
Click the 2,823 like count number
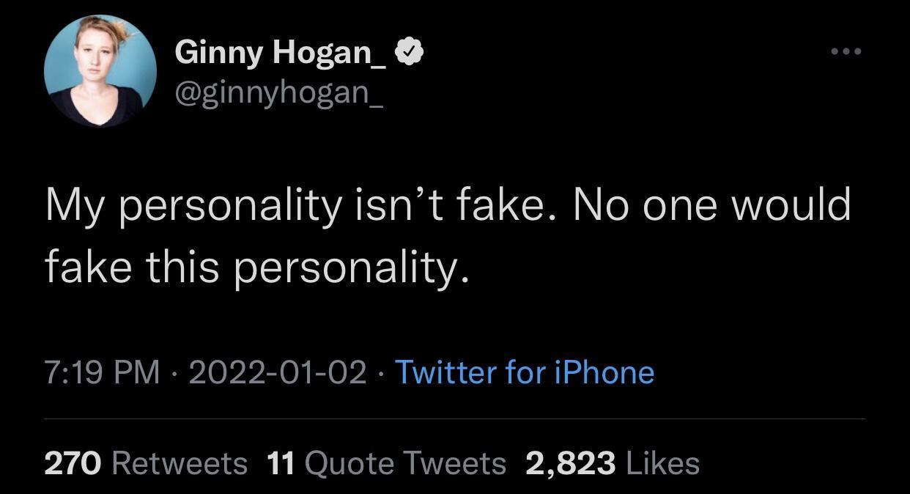click(570, 463)
